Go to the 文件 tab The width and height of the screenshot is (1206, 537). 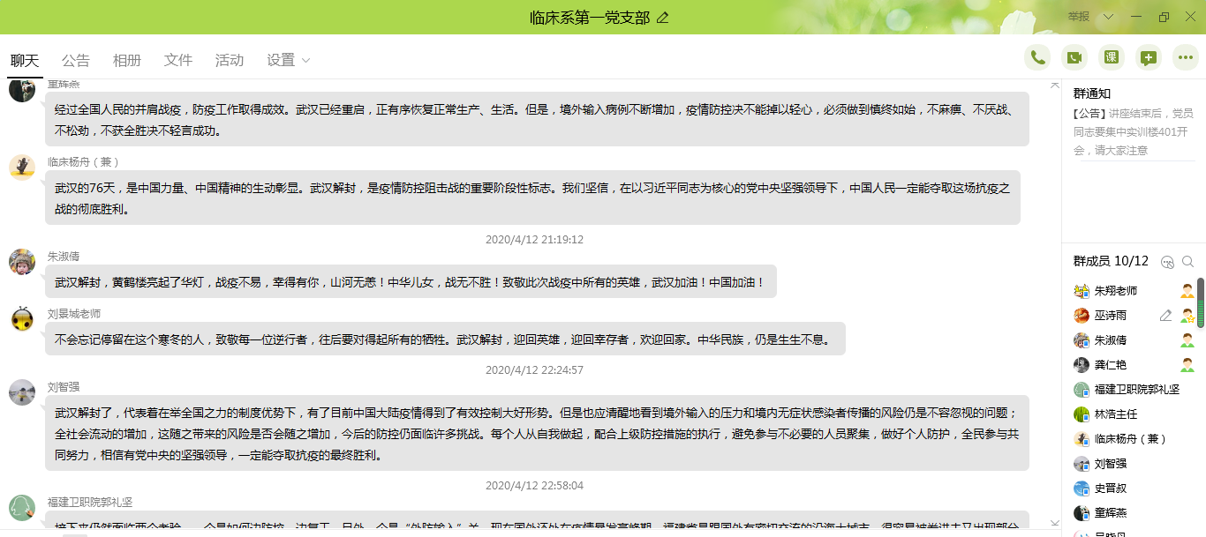(x=178, y=60)
